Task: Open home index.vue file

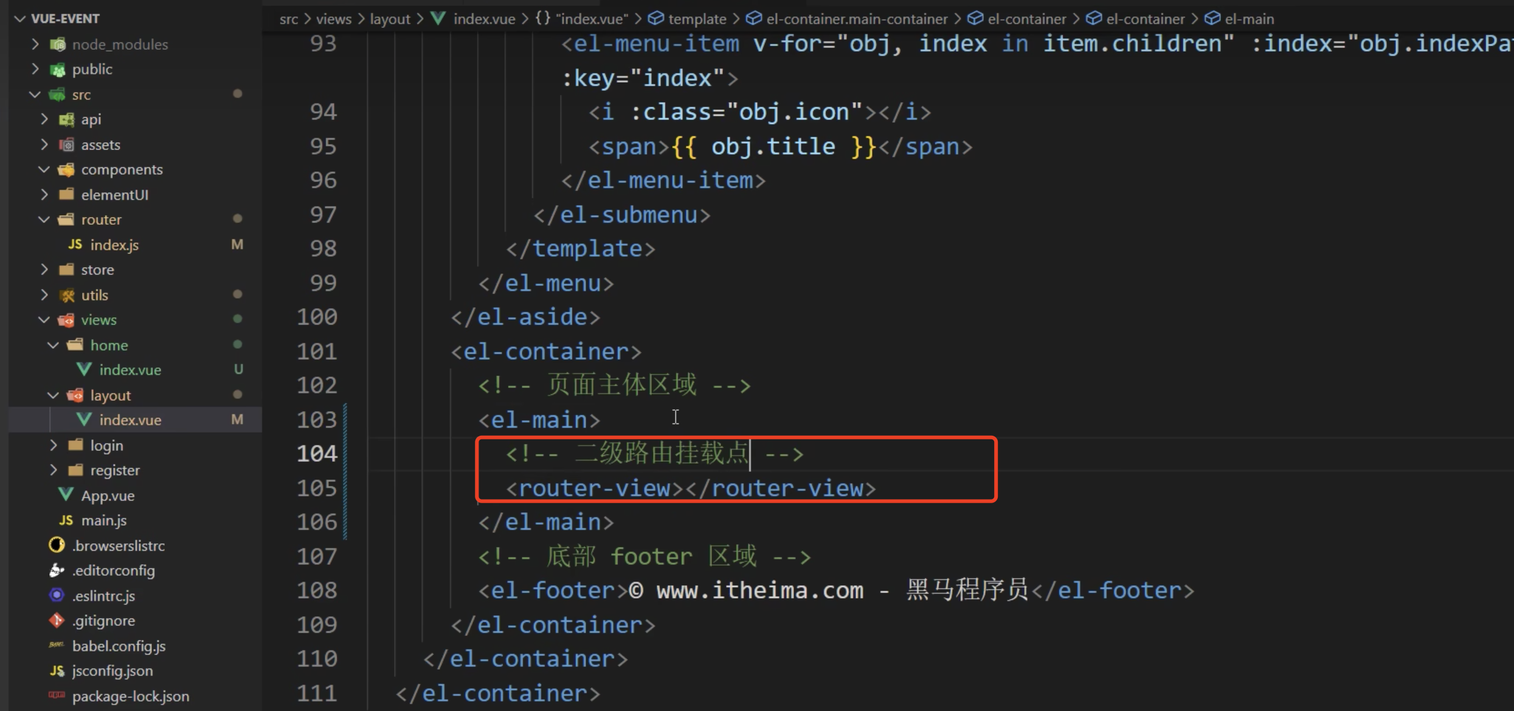Action: [130, 369]
